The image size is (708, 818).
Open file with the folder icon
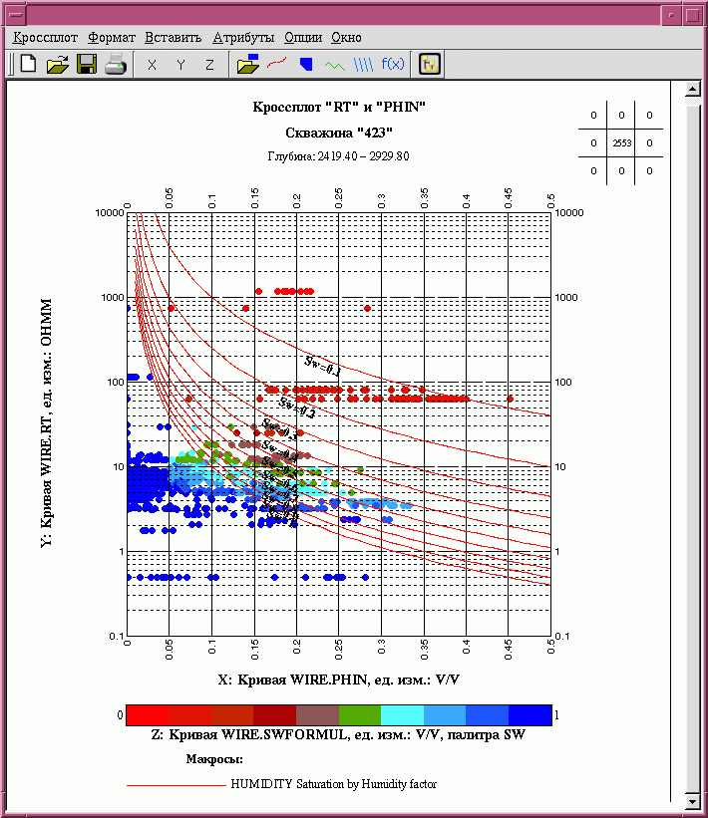coord(58,64)
